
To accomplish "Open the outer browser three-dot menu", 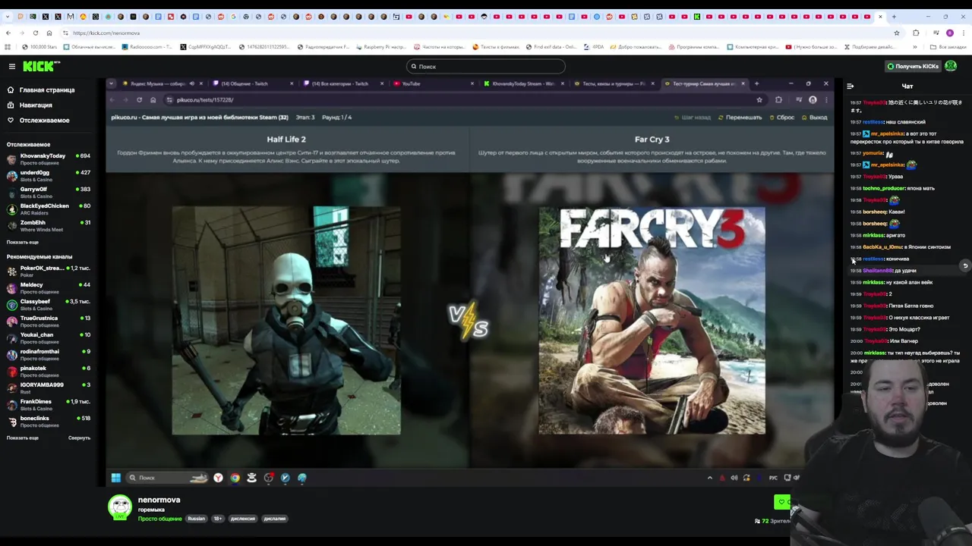I will [x=963, y=33].
